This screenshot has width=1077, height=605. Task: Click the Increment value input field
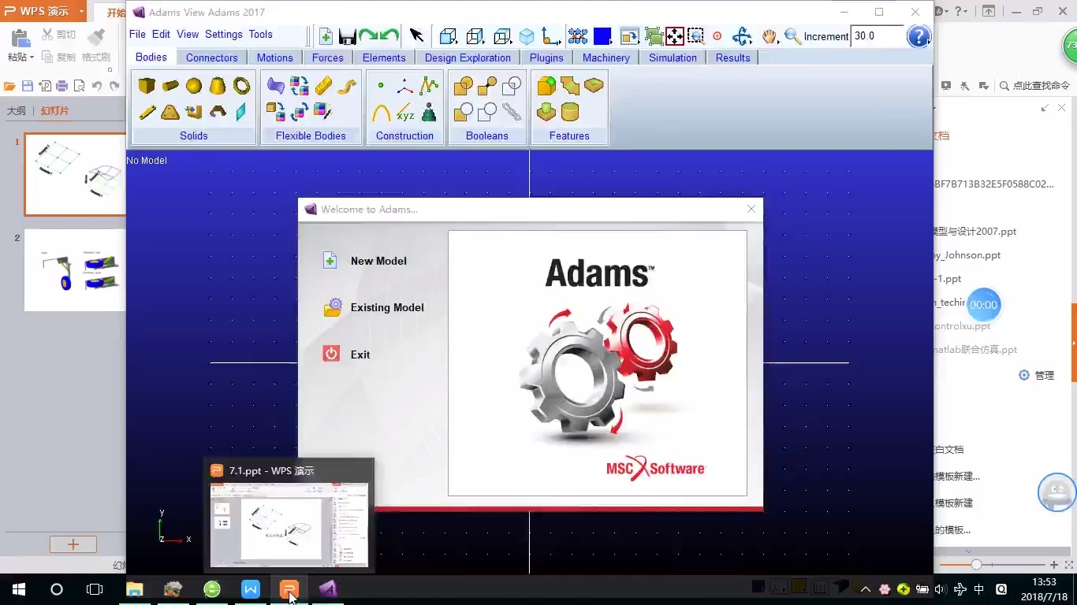tap(878, 36)
